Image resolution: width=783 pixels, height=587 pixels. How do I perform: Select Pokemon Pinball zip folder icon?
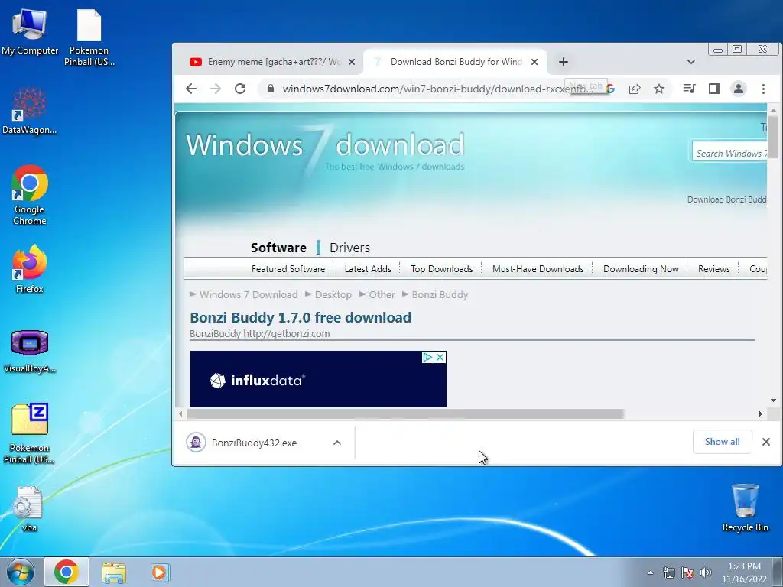[30, 433]
